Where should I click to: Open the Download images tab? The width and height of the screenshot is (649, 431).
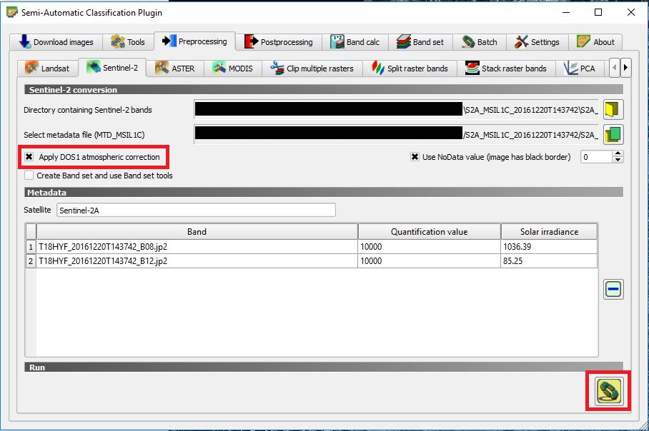56,42
